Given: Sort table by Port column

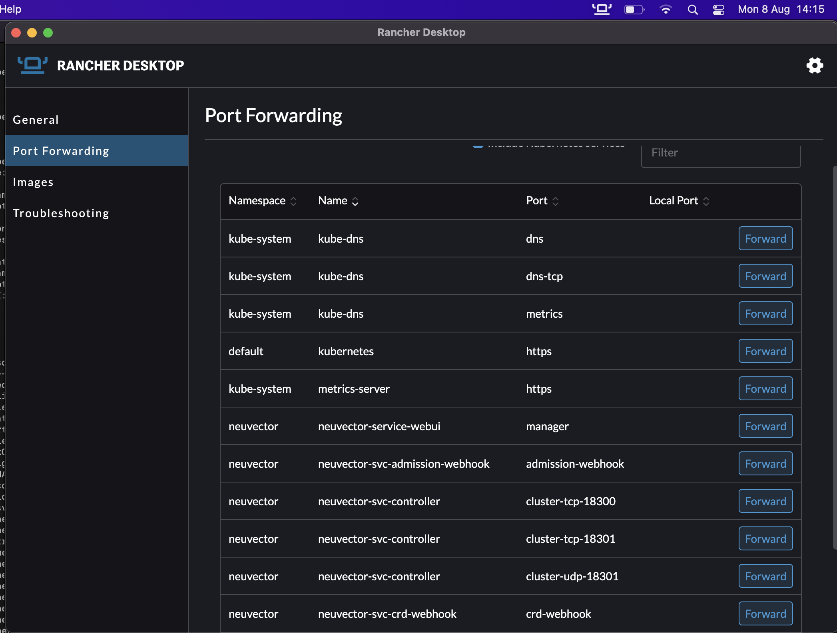Looking at the screenshot, I should (x=542, y=201).
